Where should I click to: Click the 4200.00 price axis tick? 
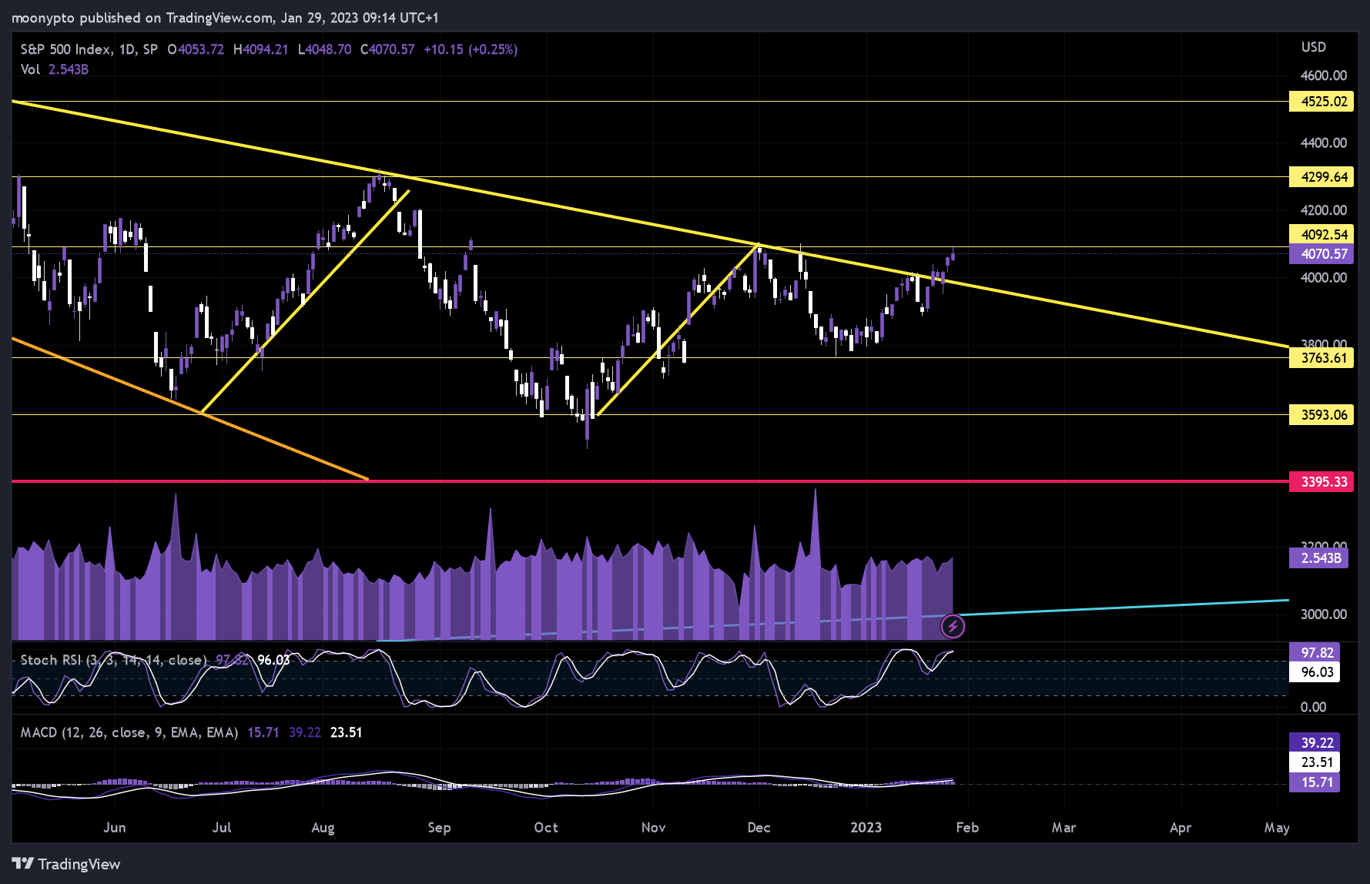[1324, 210]
